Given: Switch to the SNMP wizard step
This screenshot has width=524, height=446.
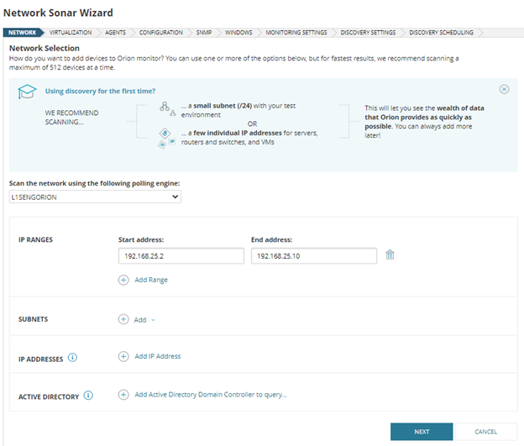Looking at the screenshot, I should point(204,33).
